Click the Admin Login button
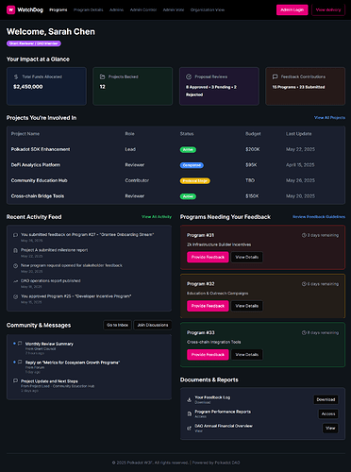 tap(292, 9)
